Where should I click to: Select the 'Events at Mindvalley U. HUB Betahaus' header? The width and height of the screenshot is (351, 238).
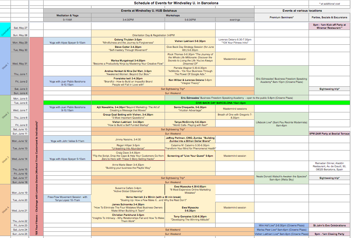(x=149, y=11)
